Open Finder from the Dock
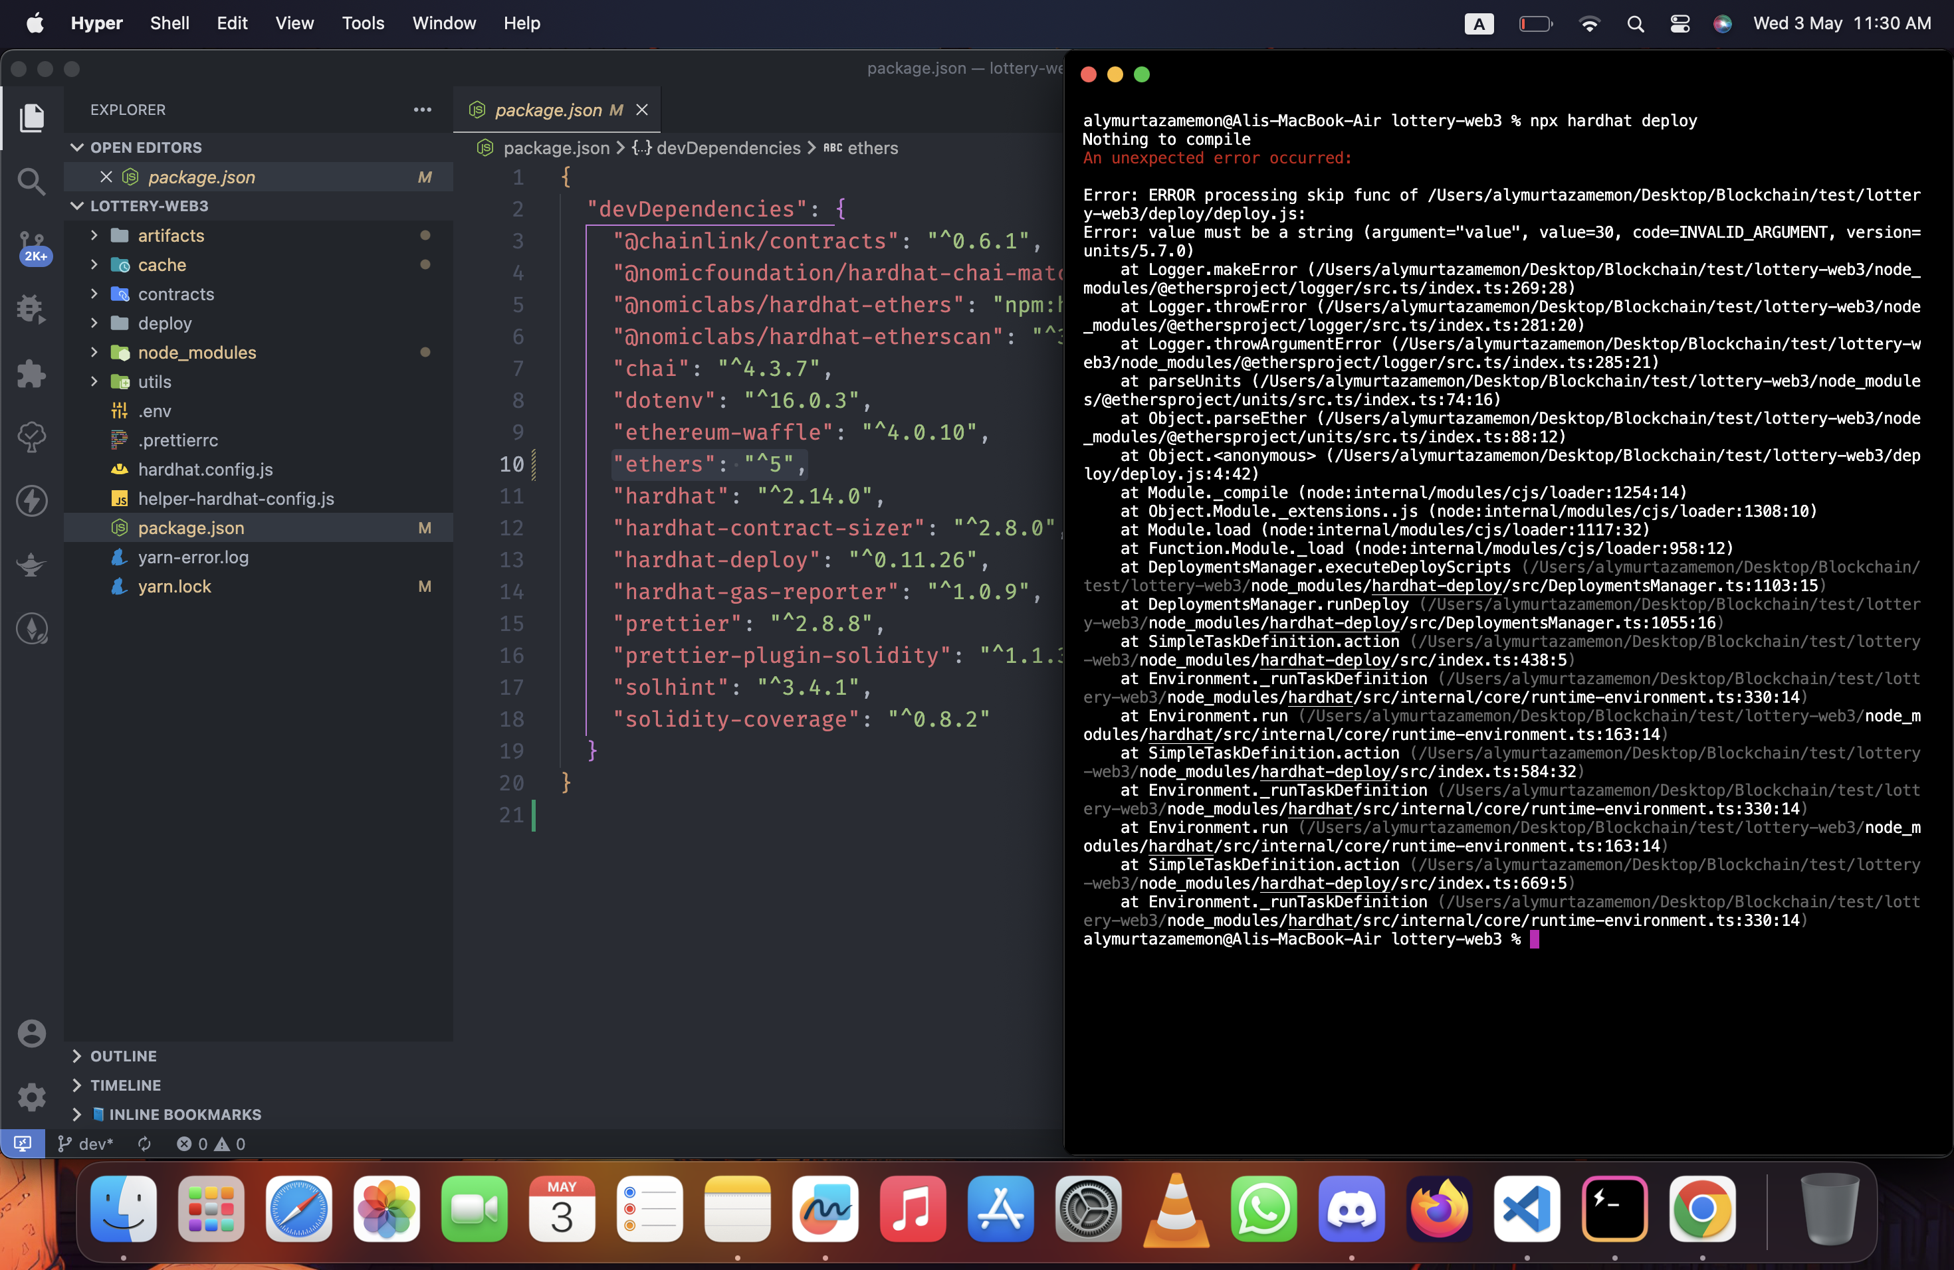 [123, 1208]
